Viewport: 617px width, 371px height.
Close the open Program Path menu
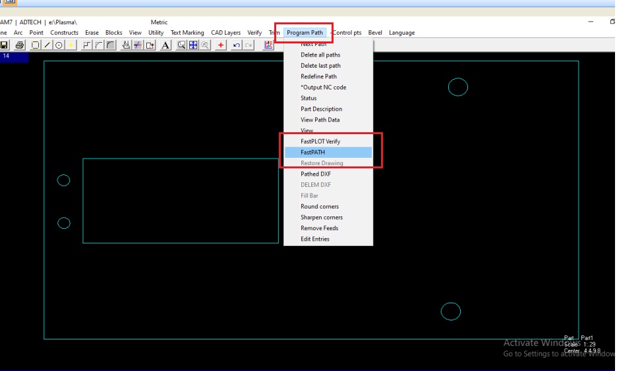[305, 33]
